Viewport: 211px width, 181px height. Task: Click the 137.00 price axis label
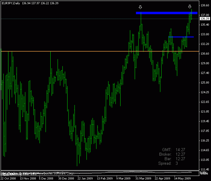tap(205, 15)
